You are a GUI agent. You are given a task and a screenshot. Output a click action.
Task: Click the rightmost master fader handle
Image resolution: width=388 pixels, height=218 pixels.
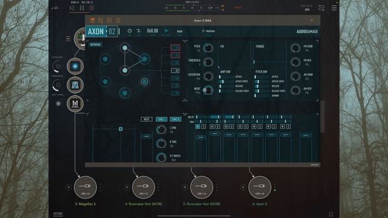tap(306, 135)
